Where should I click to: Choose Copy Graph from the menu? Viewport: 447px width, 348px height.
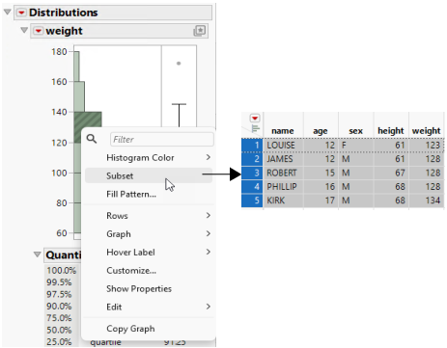(130, 329)
